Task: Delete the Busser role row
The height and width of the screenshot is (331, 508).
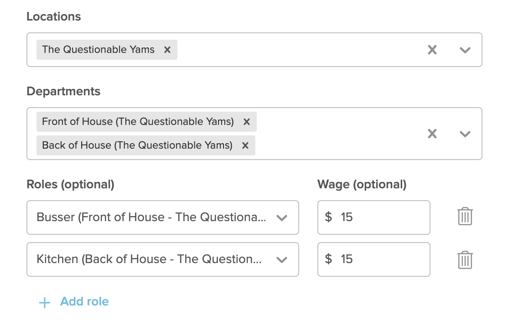Action: pyautogui.click(x=465, y=216)
